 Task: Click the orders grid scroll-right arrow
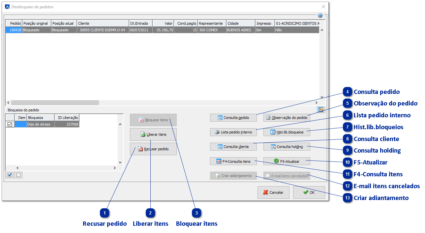point(317,103)
